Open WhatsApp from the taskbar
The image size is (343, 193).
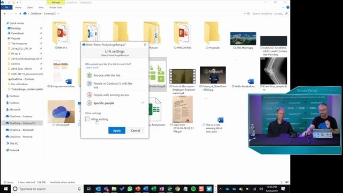pyautogui.click(x=130, y=189)
